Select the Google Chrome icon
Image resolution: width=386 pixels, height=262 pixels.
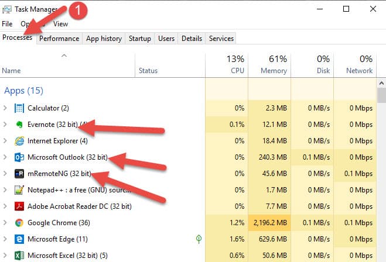19,223
